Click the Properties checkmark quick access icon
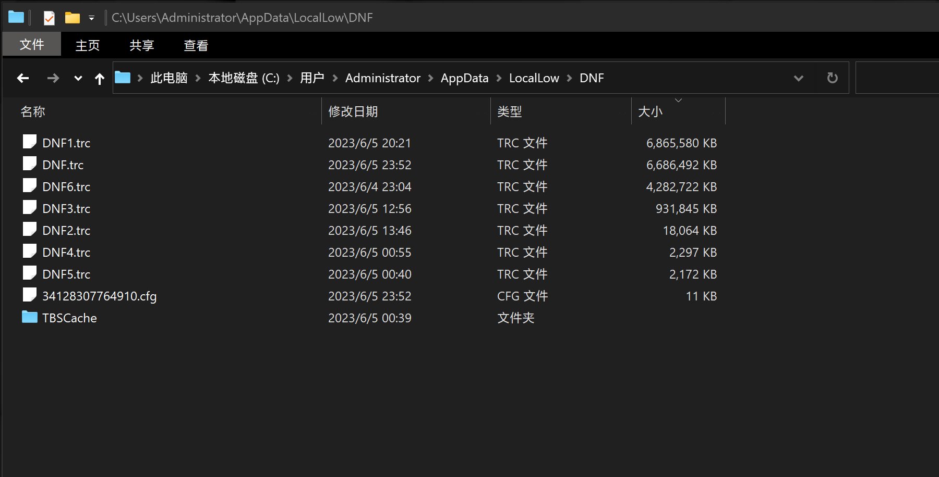 pos(49,18)
